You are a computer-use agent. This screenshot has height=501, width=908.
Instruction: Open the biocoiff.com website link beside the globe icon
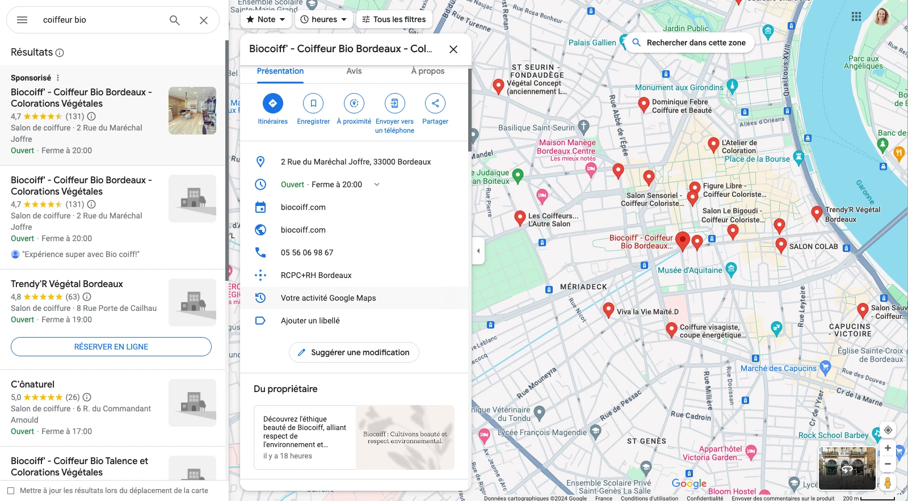pos(303,230)
